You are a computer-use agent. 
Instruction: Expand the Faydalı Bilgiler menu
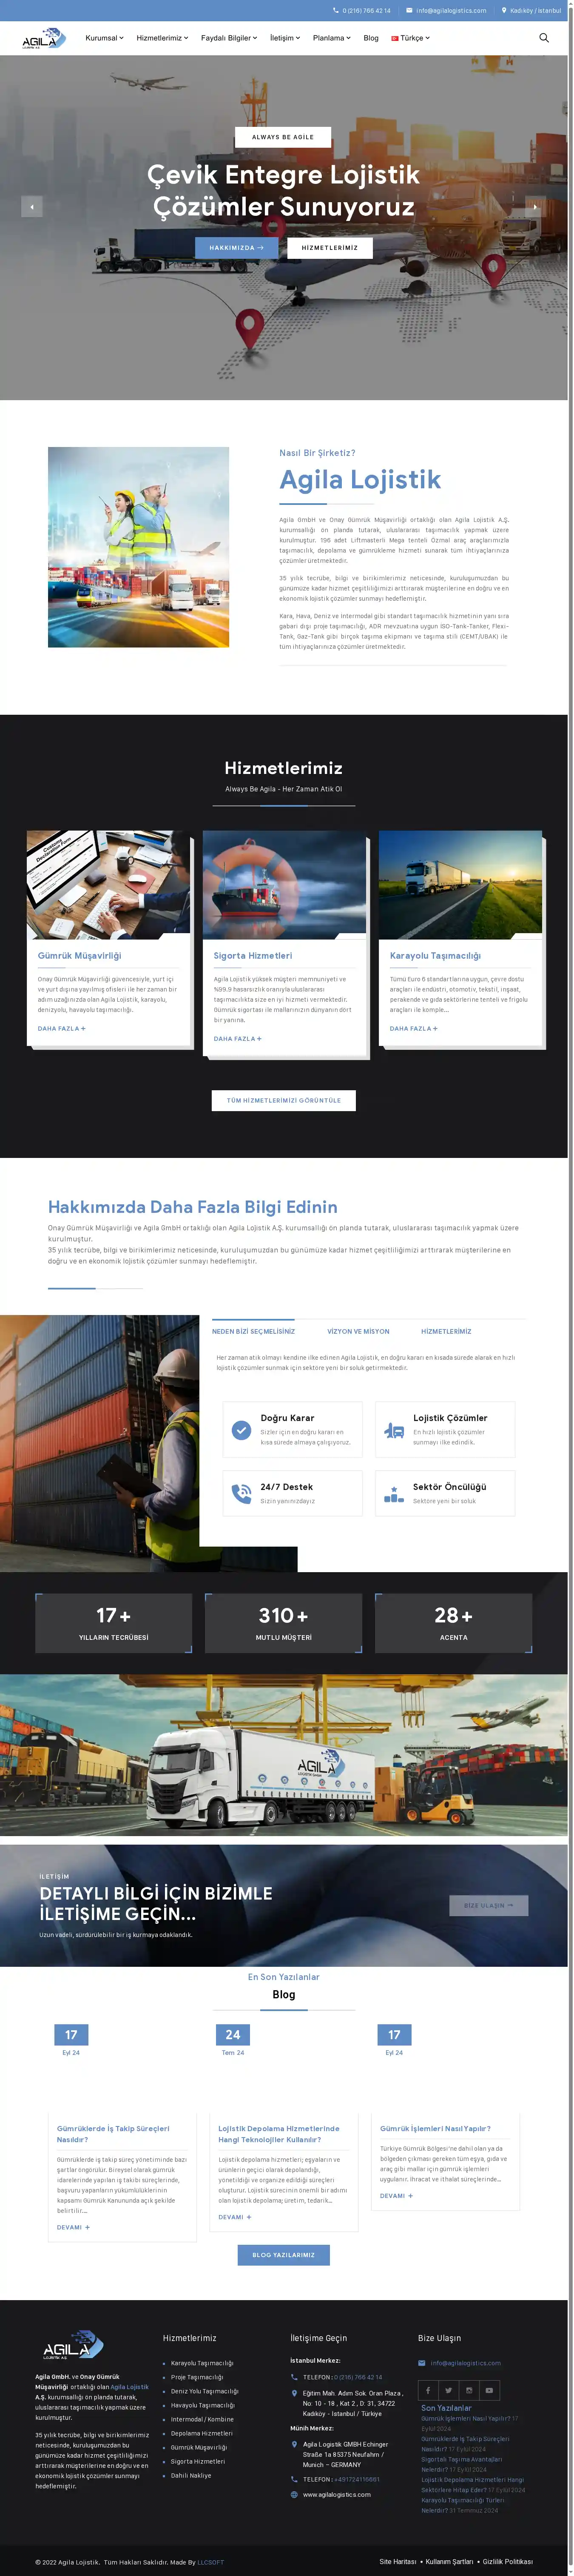[229, 38]
